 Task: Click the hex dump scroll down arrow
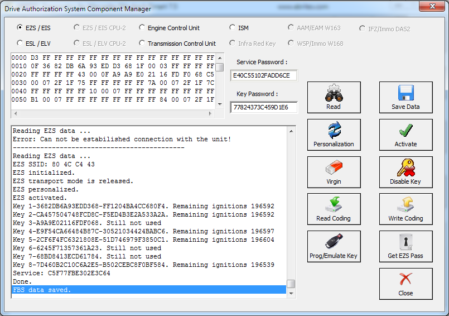pos(220,104)
